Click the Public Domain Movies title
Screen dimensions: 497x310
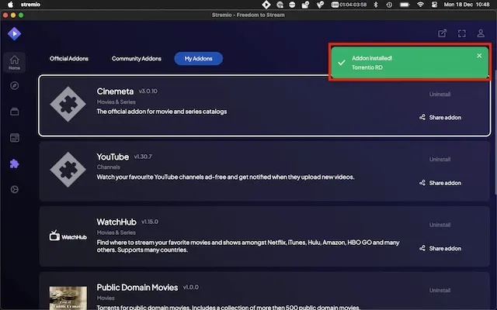137,288
